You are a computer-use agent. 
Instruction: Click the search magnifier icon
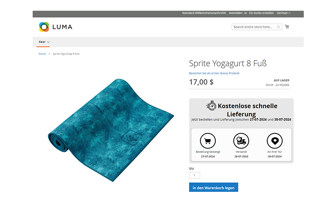[x=278, y=27]
